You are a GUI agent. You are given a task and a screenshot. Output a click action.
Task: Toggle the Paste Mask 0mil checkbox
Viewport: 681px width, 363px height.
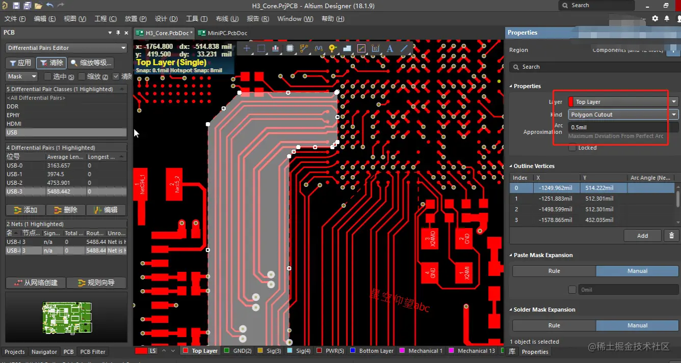click(572, 290)
